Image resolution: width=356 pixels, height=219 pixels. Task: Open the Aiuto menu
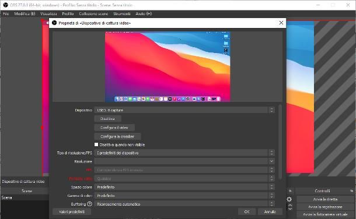coord(144,14)
